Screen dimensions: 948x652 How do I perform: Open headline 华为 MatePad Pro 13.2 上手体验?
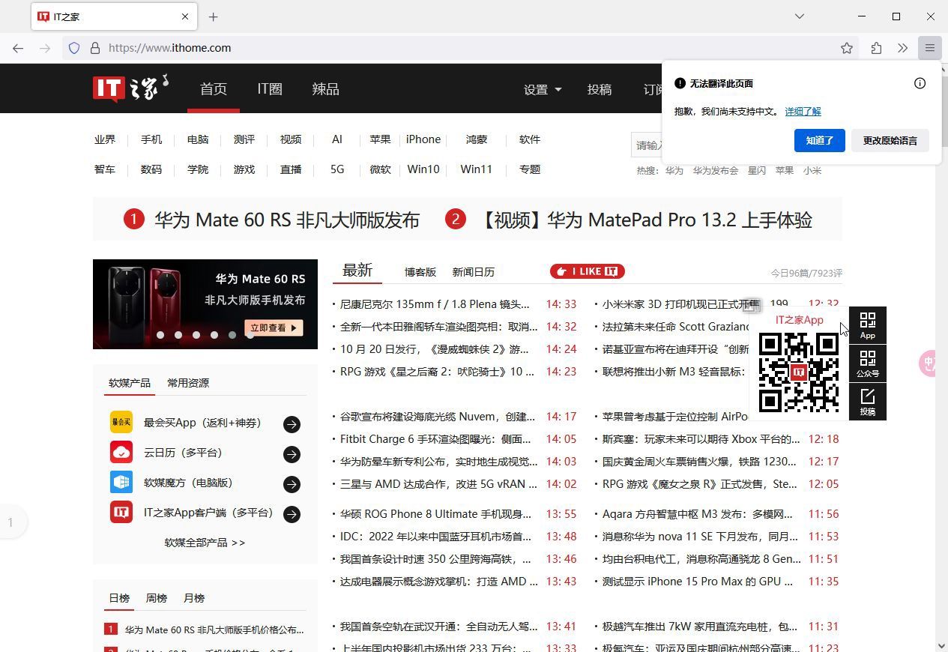(x=643, y=220)
